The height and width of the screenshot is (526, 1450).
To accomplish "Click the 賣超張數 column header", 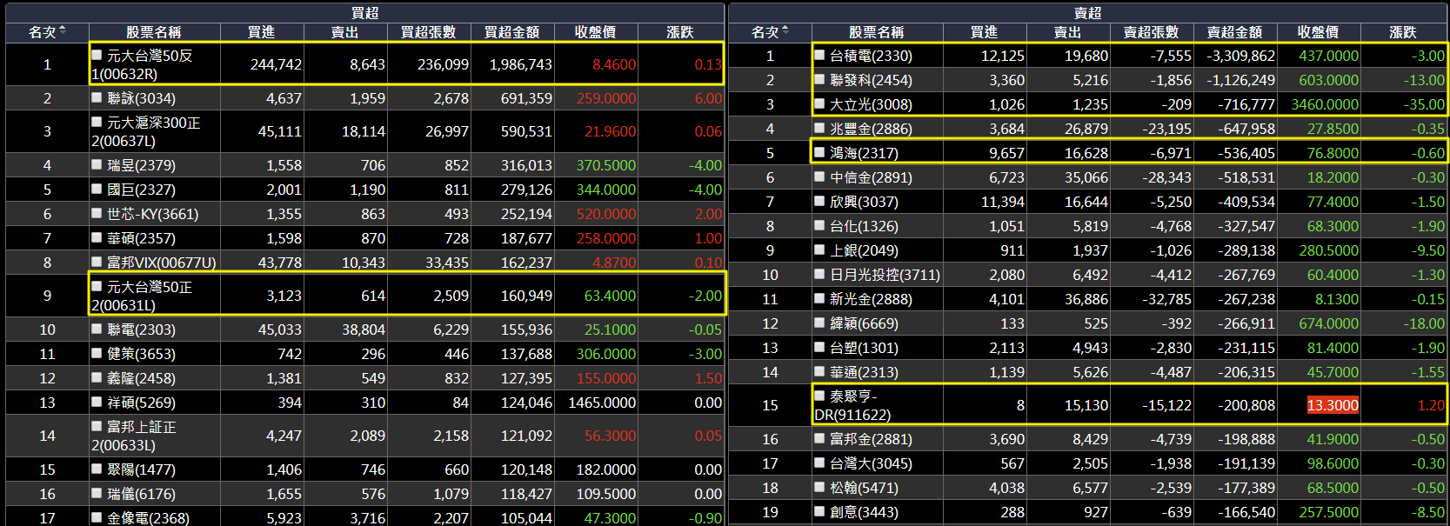I will click(x=1151, y=32).
